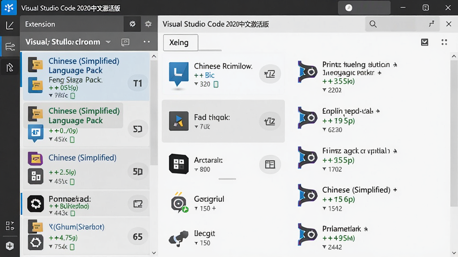
Task: Expand the triangle beside 2202
Action: (324, 90)
